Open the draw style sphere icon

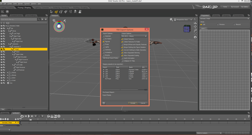point(171,19)
